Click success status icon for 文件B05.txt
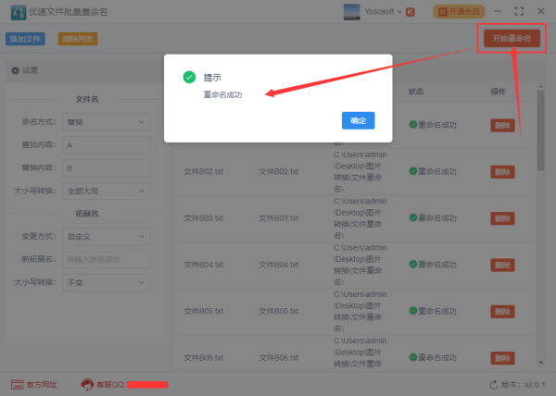Viewport: 556px width, 396px height. pyautogui.click(x=413, y=310)
